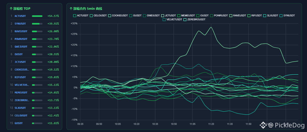This screenshot has width=307, height=132.
Task: Click the +19.12% value
Action: pyautogui.click(x=53, y=69)
